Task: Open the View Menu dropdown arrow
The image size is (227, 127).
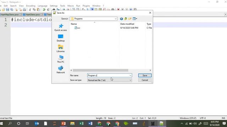Action: tap(137, 19)
